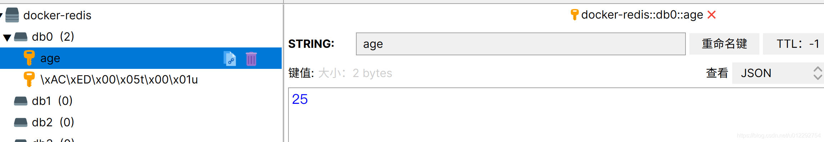The height and width of the screenshot is (142, 824).
Task: Collapse the db0 tree node arrow
Action: (x=7, y=37)
